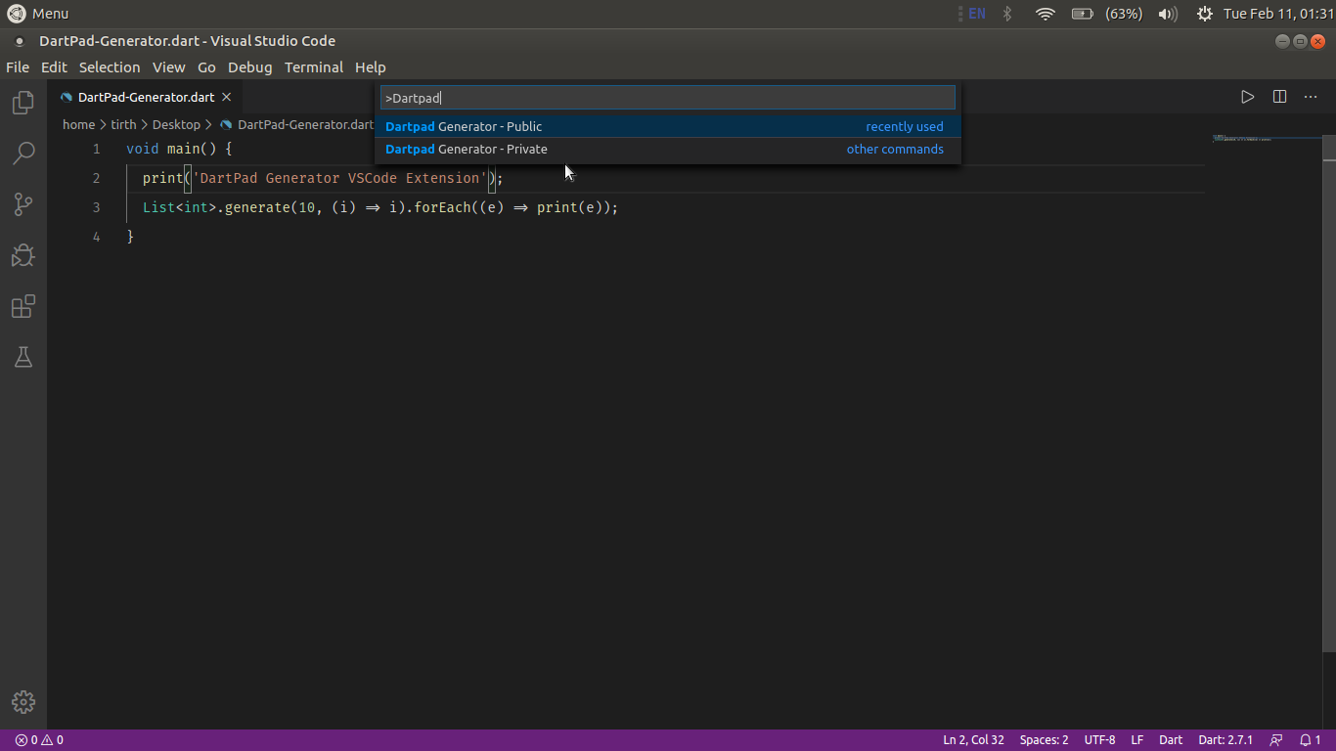Click 'home' in the breadcrumb path
This screenshot has width=1336, height=751.
pos(78,124)
